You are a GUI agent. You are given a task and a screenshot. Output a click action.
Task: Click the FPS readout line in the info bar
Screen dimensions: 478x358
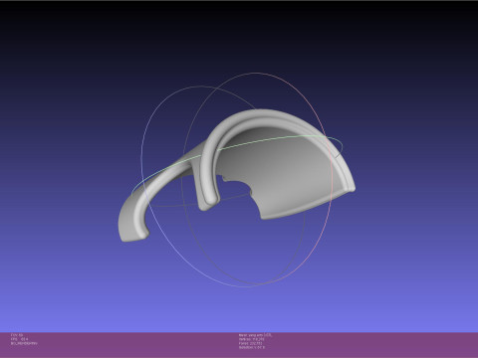[x=19, y=339]
